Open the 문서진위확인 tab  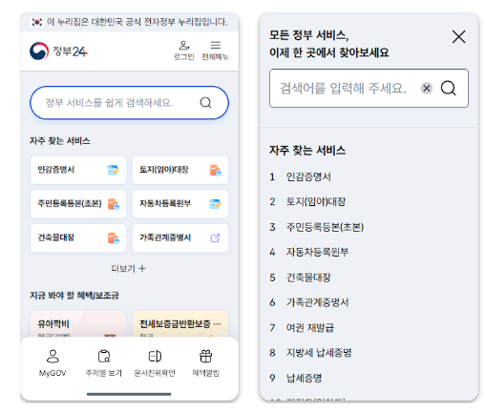[155, 362]
